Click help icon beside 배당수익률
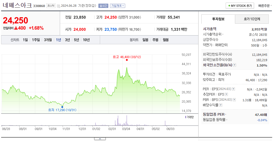Image resolution: width=273 pixels, height=141 pixels. click(221, 105)
